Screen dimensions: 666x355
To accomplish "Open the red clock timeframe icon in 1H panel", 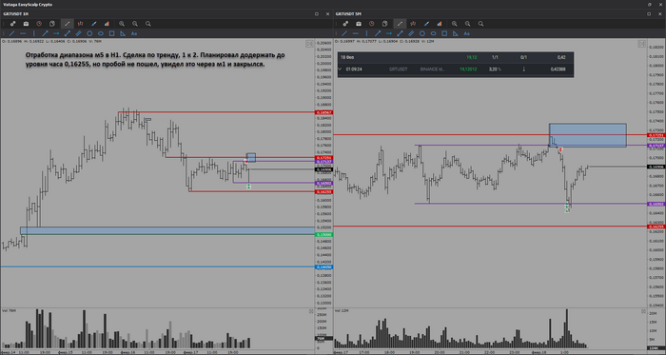I will pos(39,24).
